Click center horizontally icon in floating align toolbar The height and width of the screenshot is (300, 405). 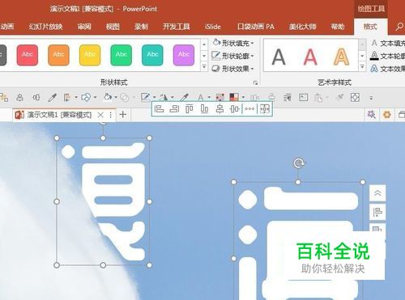click(220, 109)
